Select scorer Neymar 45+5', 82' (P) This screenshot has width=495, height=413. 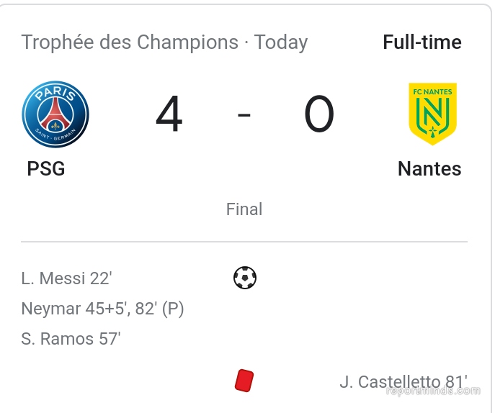click(102, 309)
